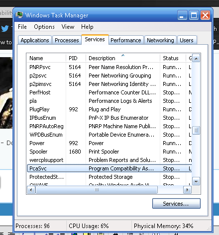
Task: Open the View menu
Action: [68, 27]
